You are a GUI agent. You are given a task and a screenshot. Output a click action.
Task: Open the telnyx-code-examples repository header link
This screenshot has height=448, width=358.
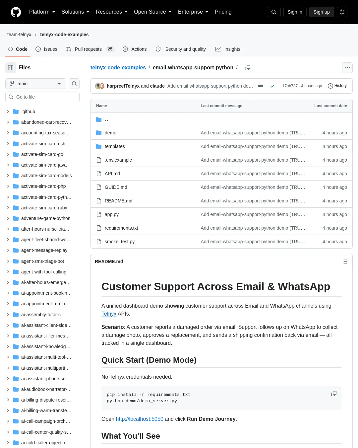tap(64, 35)
